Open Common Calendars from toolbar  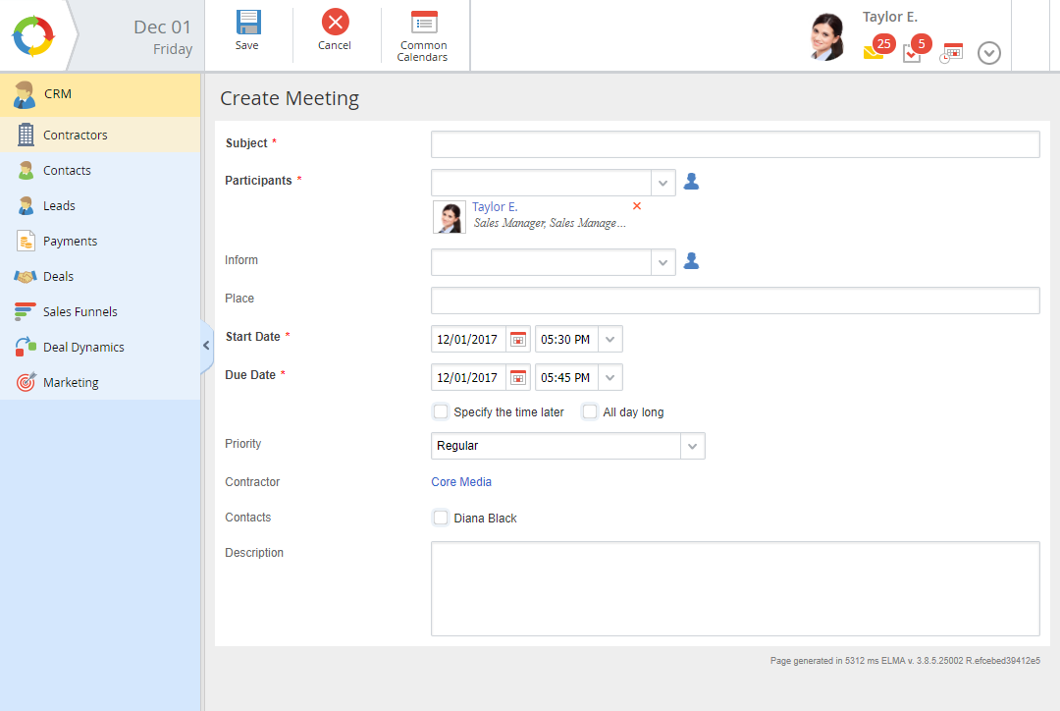point(424,24)
